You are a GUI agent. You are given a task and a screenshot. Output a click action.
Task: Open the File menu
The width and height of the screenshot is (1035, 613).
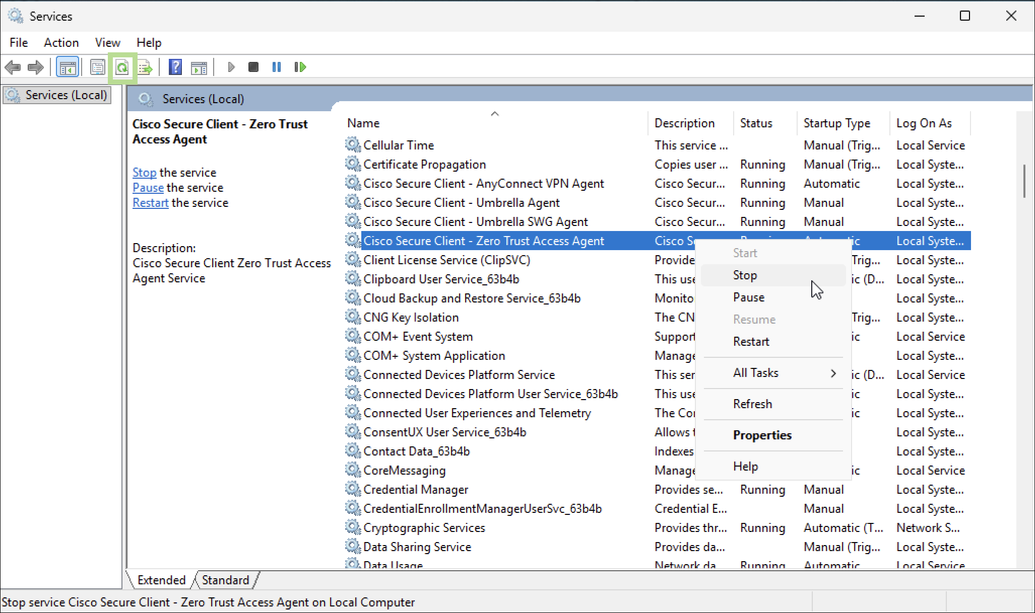pos(19,43)
